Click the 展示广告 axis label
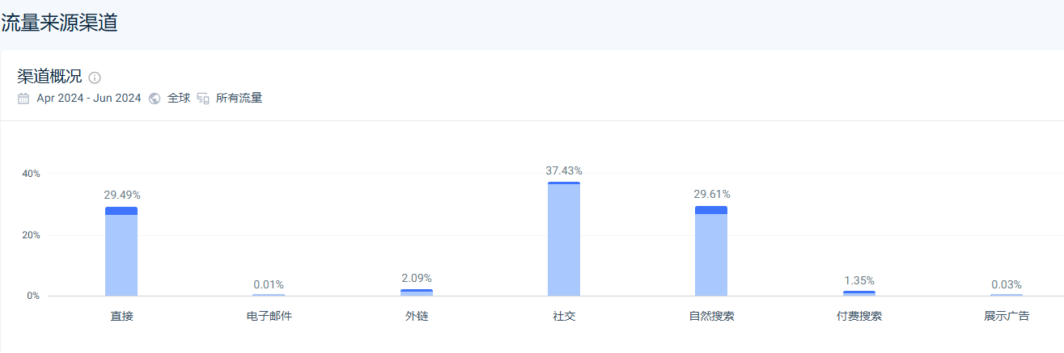The image size is (1064, 353). pos(1007,316)
